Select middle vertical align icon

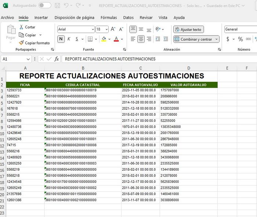[141, 29]
